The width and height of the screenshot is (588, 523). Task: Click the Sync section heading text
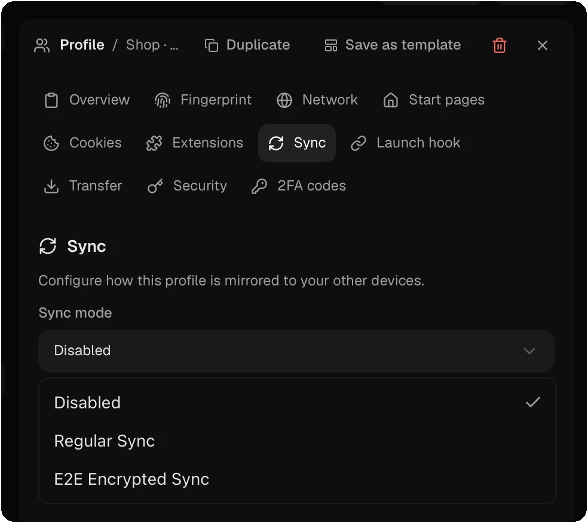pyautogui.click(x=87, y=247)
